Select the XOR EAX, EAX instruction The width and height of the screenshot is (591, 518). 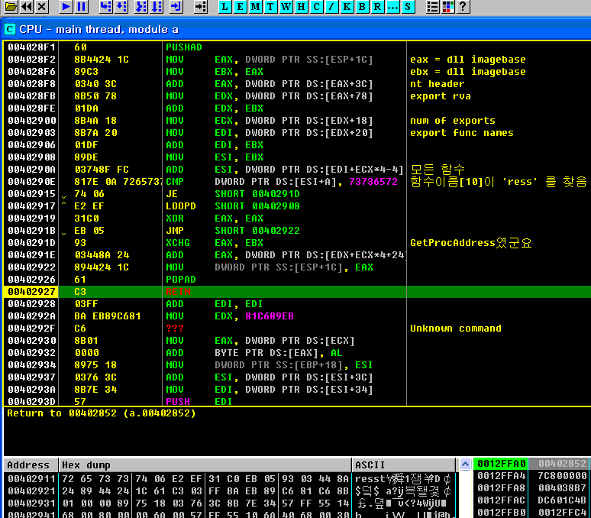tap(215, 219)
